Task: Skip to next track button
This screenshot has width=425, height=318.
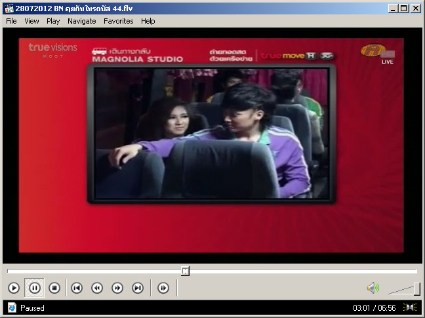Action: (x=138, y=288)
